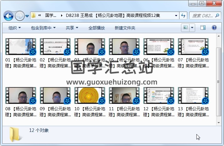Click the 全部播放 button
Image resolution: width=224 pixels, height=146 pixels.
pos(97,28)
